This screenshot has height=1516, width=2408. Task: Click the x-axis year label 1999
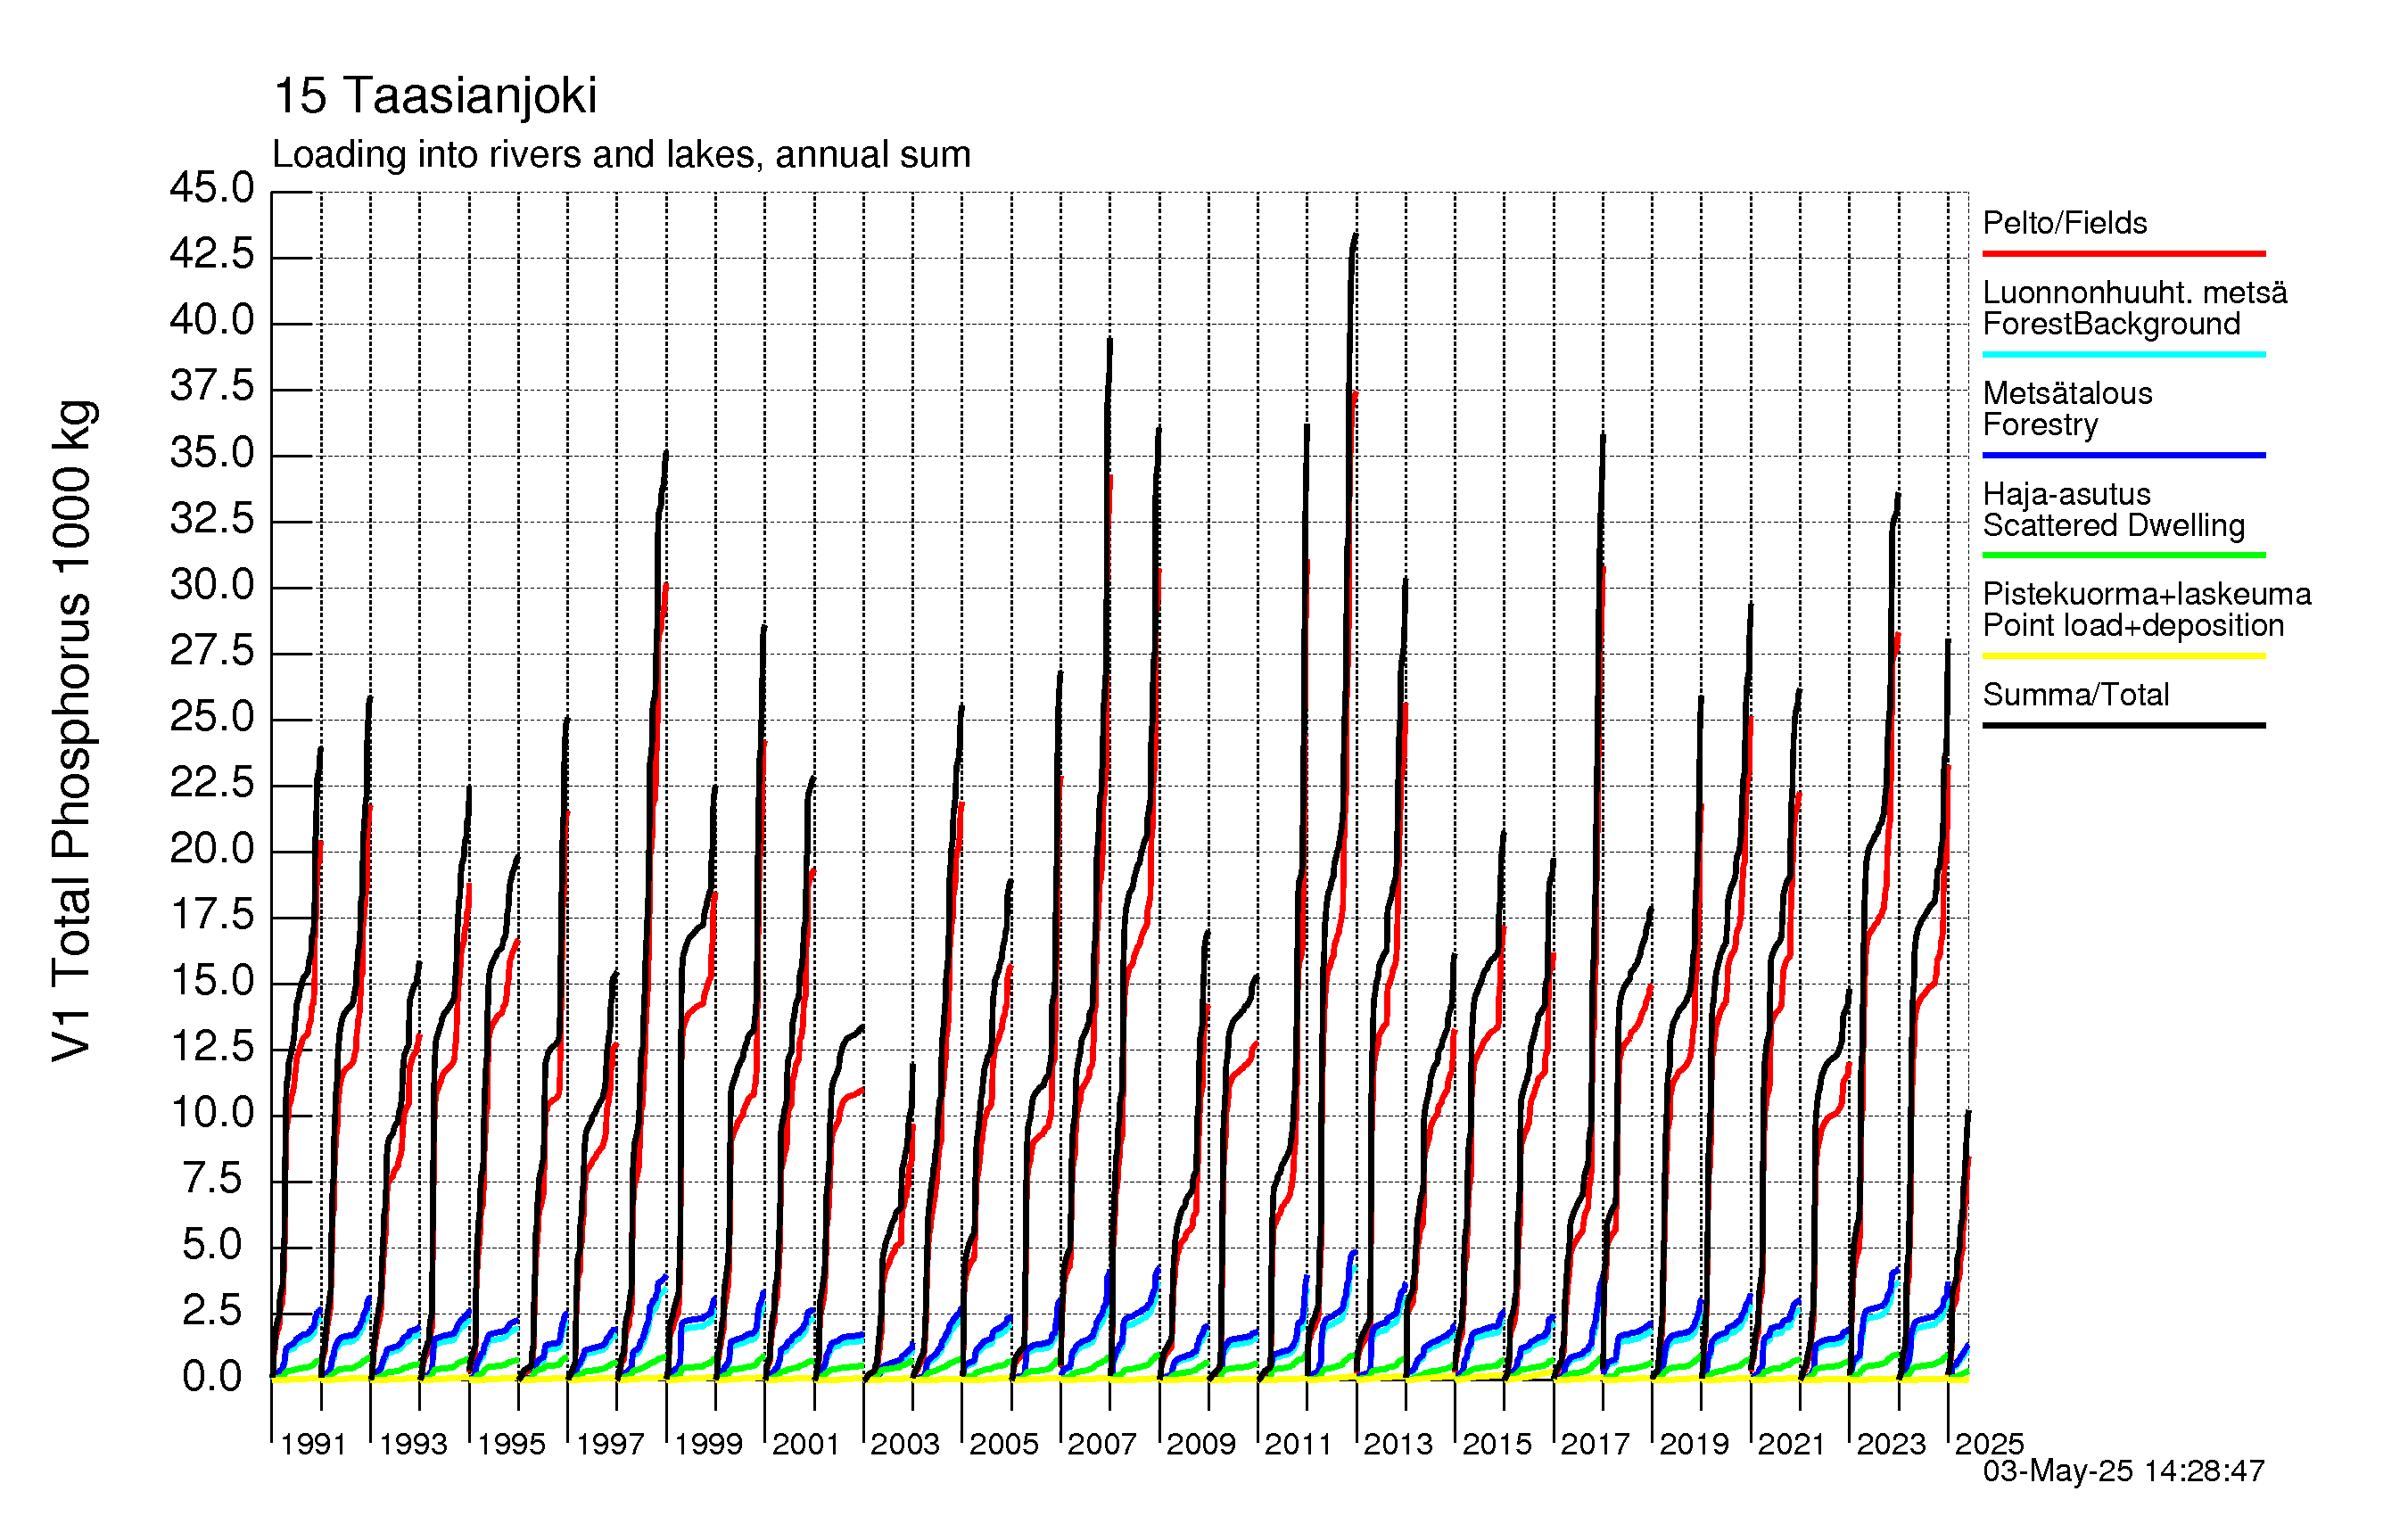[709, 1444]
